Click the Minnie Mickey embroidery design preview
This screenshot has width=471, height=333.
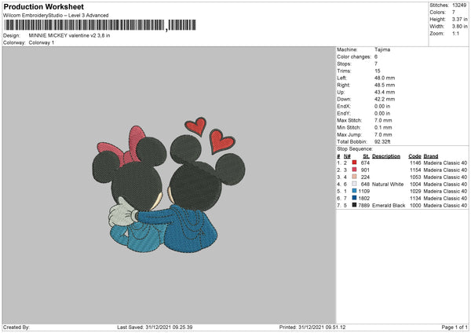tap(169, 185)
